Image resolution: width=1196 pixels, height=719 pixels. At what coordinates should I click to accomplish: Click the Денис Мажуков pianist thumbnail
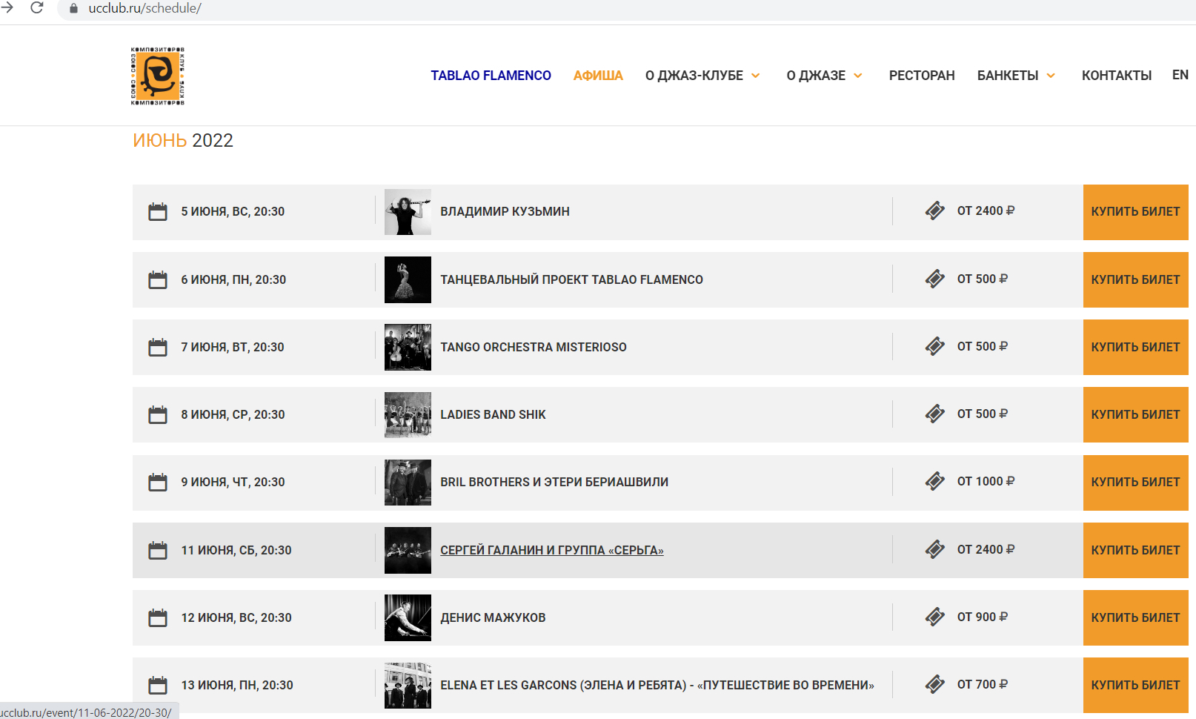pos(408,617)
